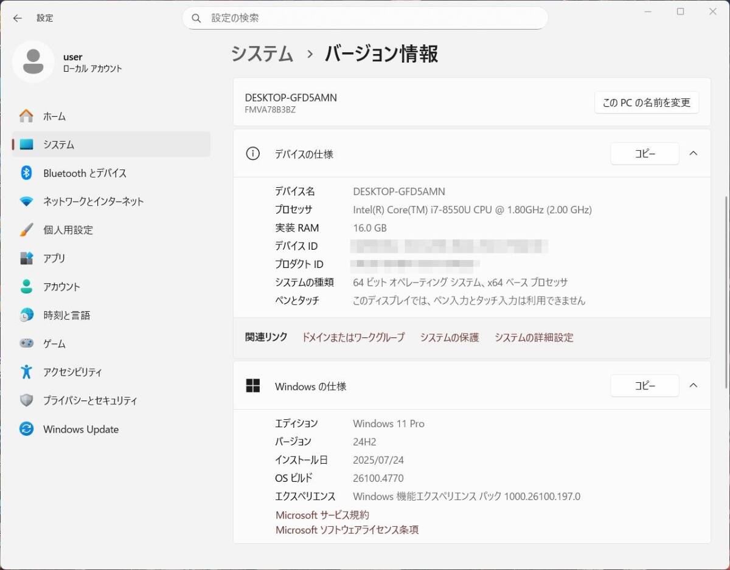Open Microsoft サービス規約 link
730x570 pixels.
click(322, 515)
